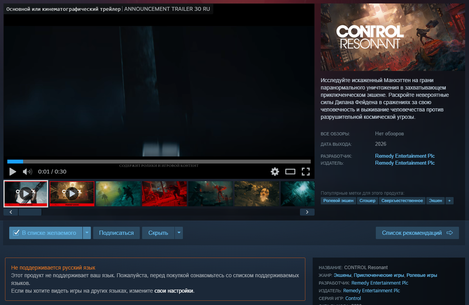Open the face close-up screenshot thumbnail
Screen dimensions: 469x305
click(x=257, y=194)
